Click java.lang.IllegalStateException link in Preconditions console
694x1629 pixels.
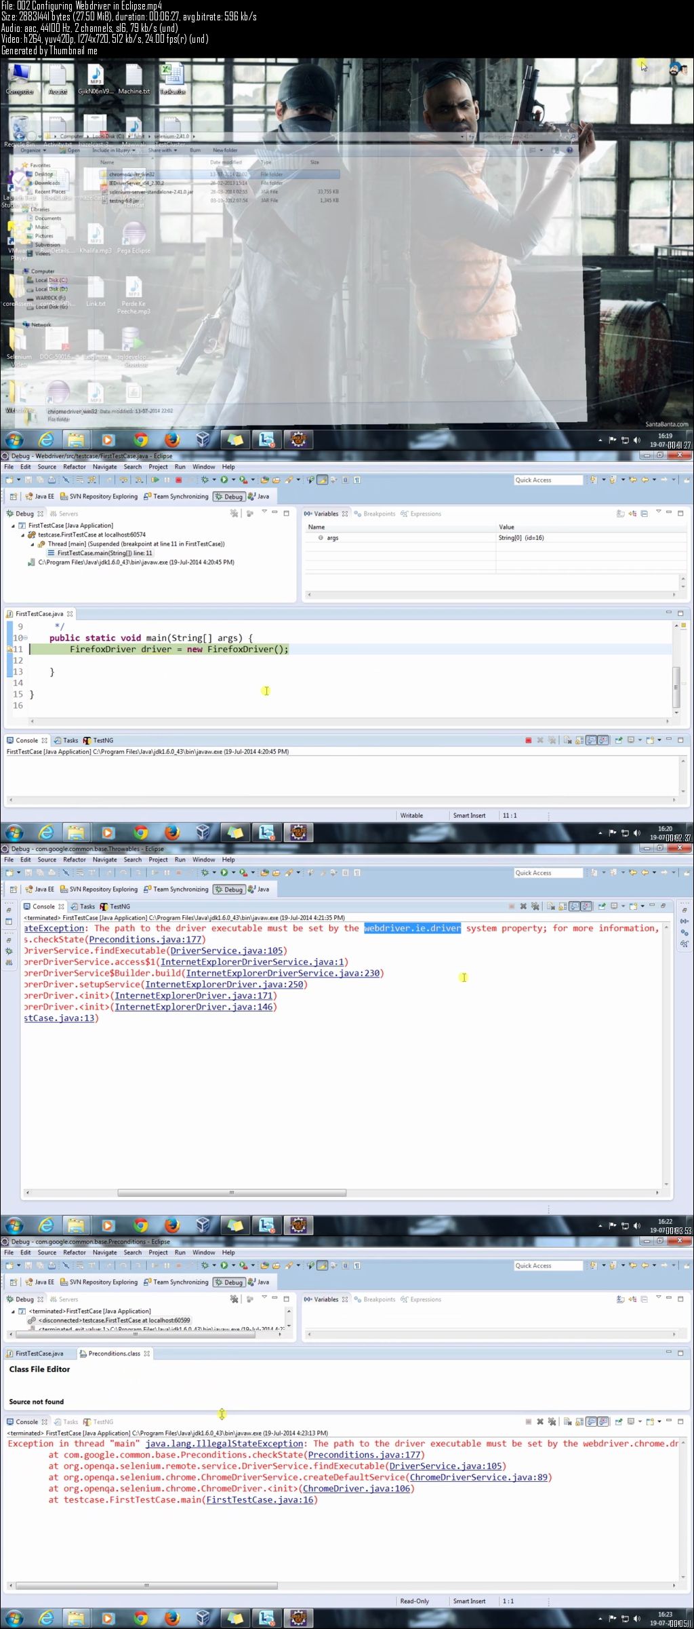[224, 1444]
